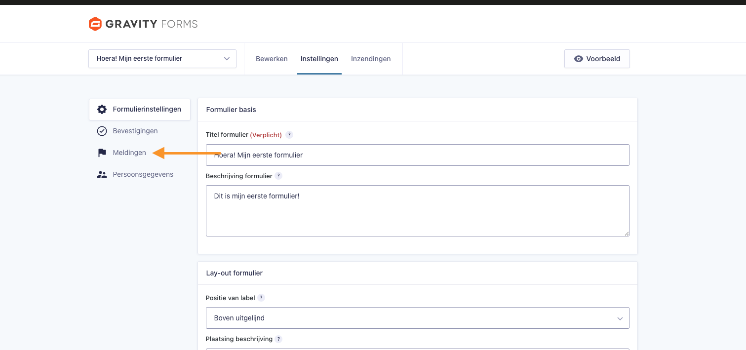Click help icon next to Beschrijving formulier
Screen dimensions: 746x350
[278, 176]
